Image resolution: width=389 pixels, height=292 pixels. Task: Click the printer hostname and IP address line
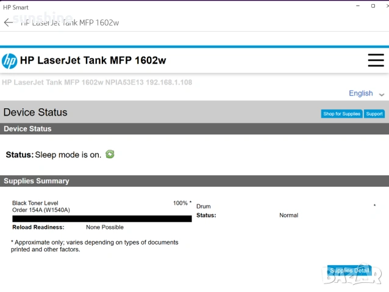pyautogui.click(x=98, y=82)
